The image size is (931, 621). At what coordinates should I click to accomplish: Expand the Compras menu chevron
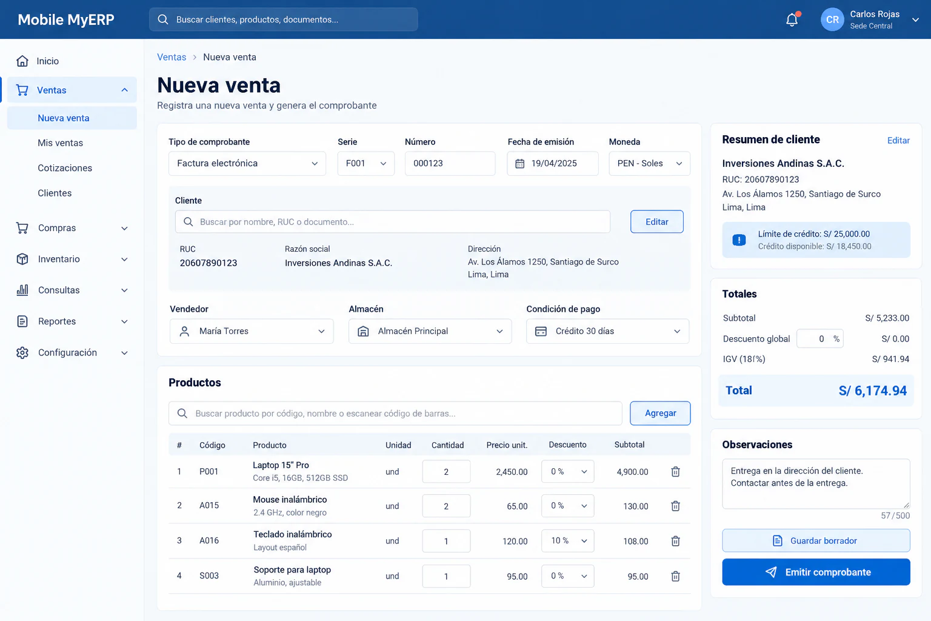[124, 229]
